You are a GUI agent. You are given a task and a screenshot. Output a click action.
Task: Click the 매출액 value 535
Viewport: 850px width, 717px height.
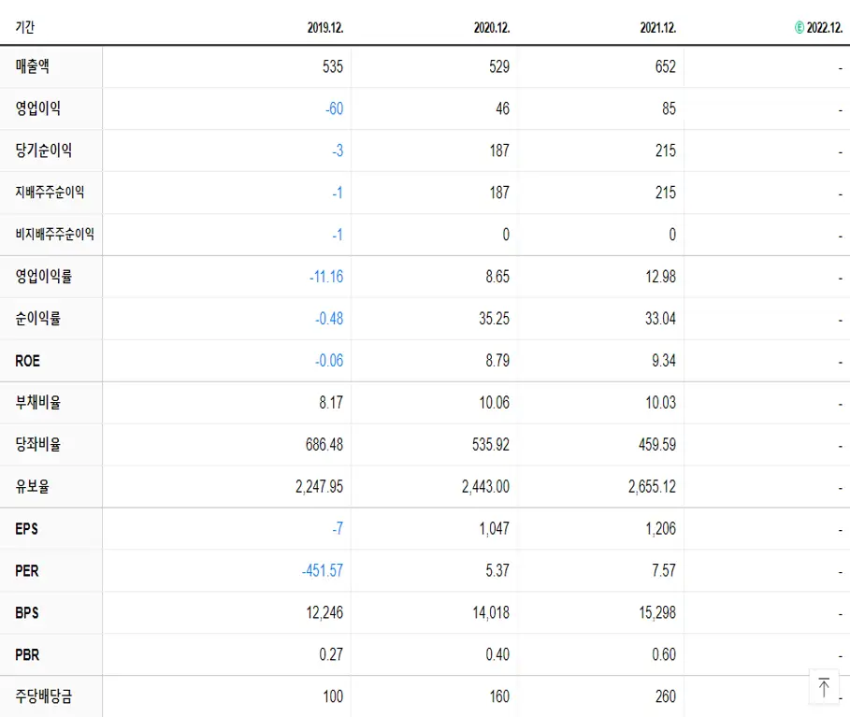(333, 66)
